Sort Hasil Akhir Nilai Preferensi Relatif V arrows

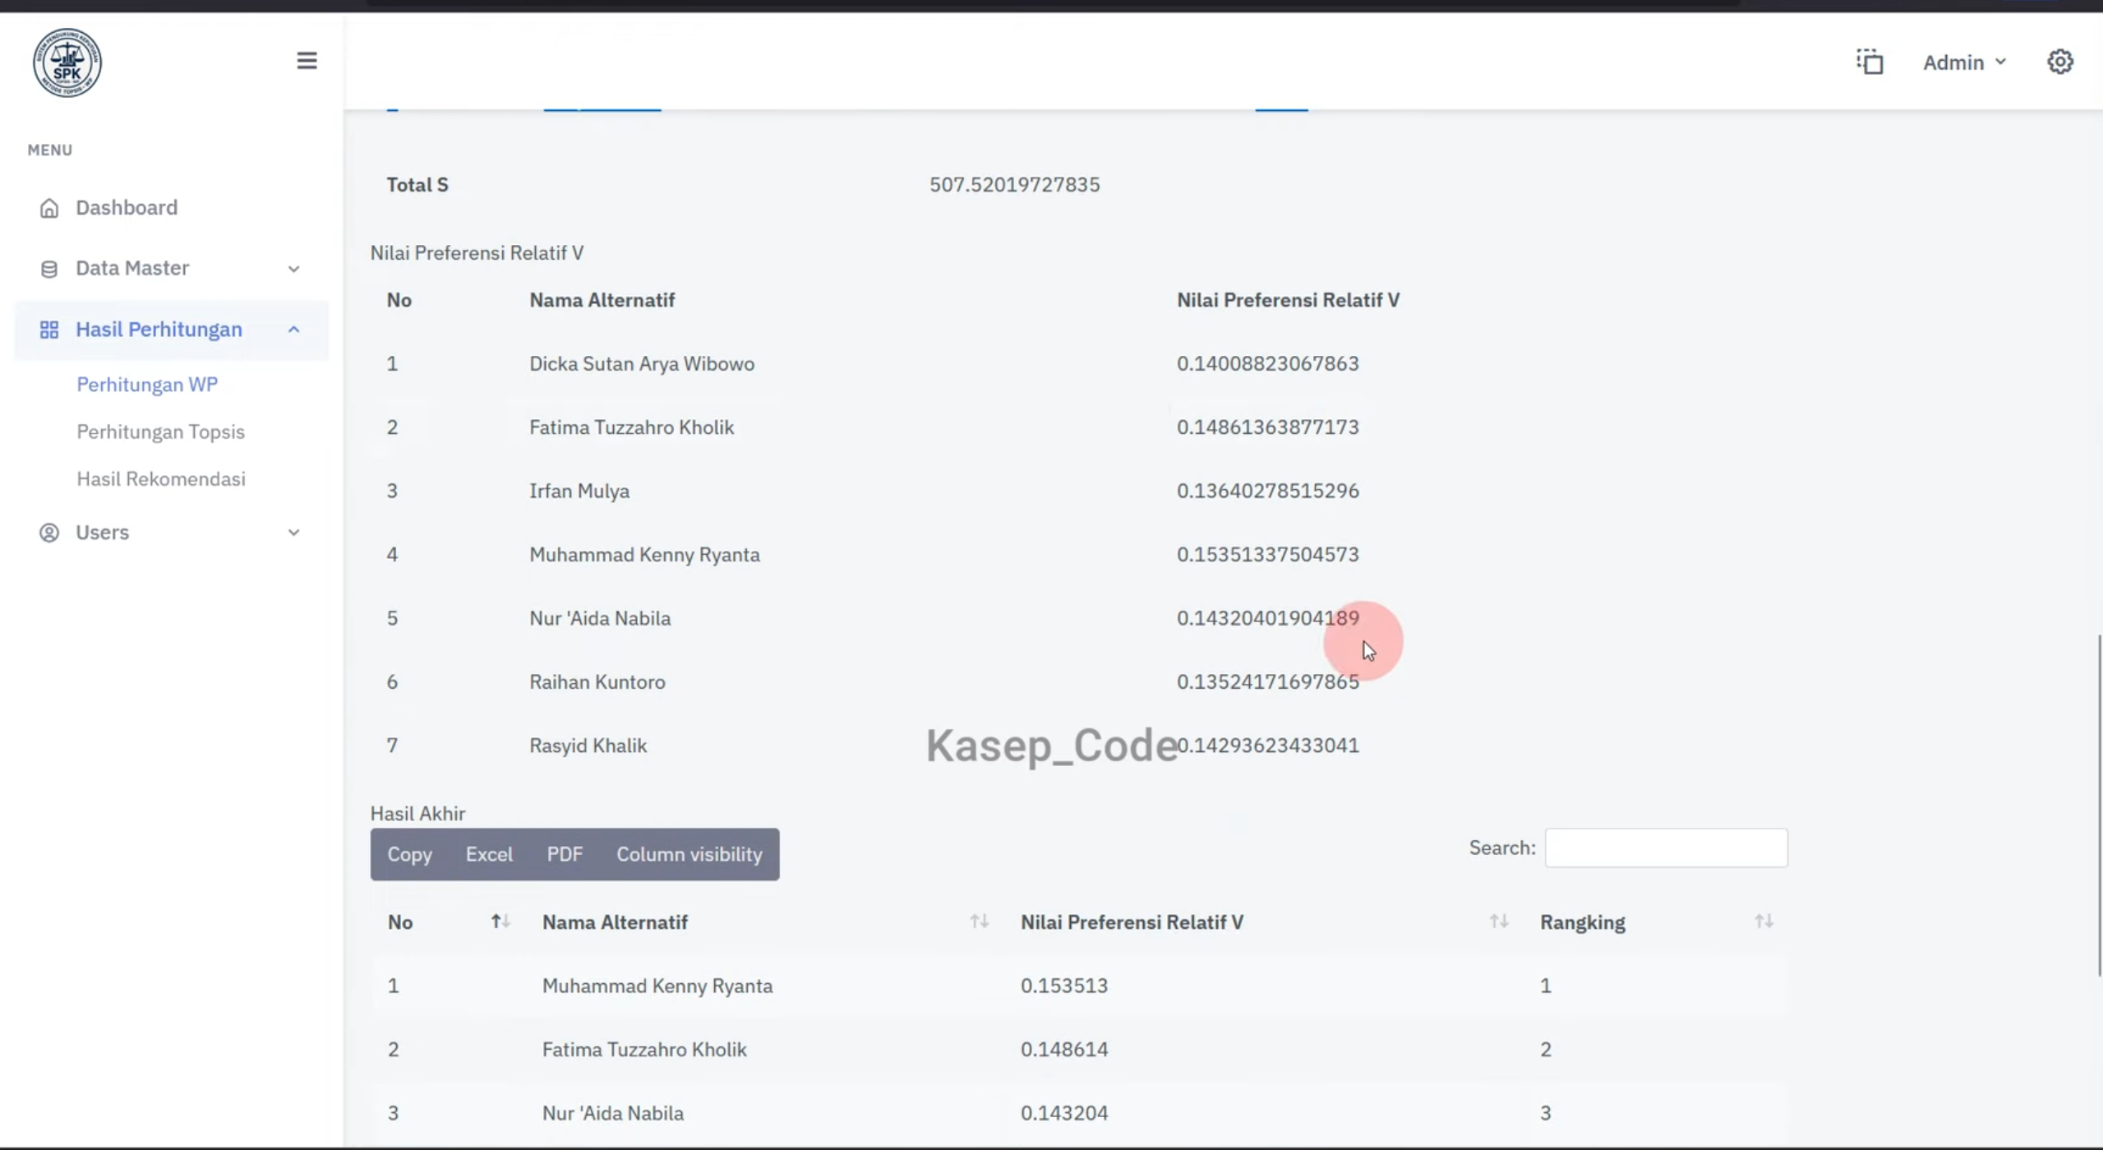click(1499, 921)
